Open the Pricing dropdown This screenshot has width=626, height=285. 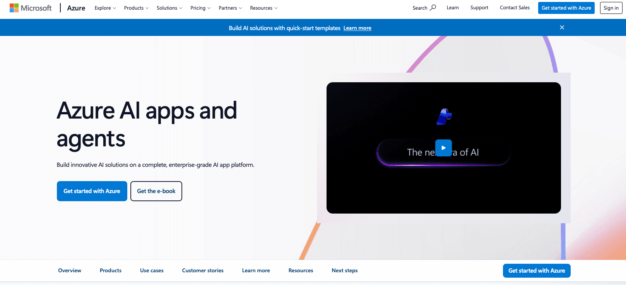[x=200, y=8]
